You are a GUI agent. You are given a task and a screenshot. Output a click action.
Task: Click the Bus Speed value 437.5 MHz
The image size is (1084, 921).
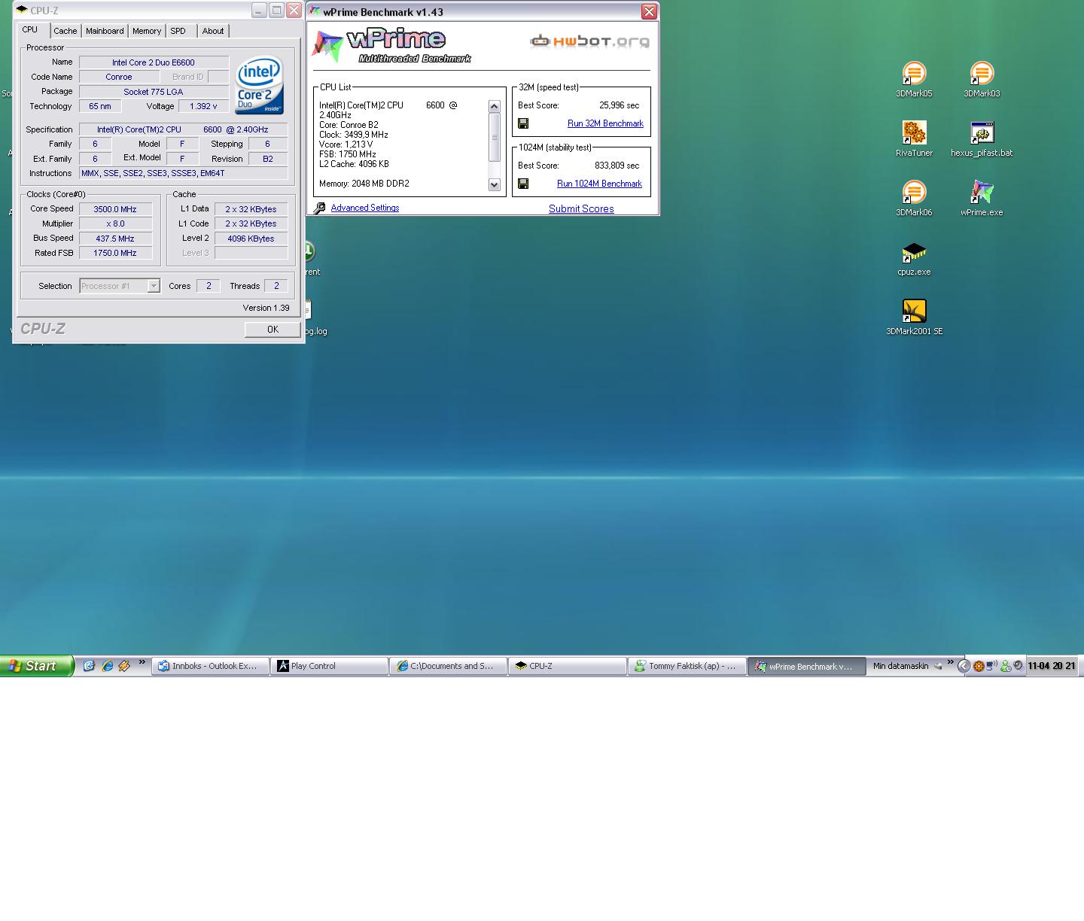coord(115,239)
